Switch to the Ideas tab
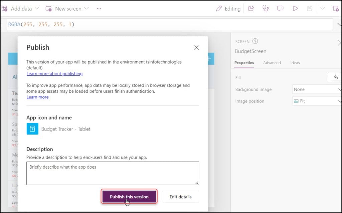The image size is (342, 213). tap(295, 63)
